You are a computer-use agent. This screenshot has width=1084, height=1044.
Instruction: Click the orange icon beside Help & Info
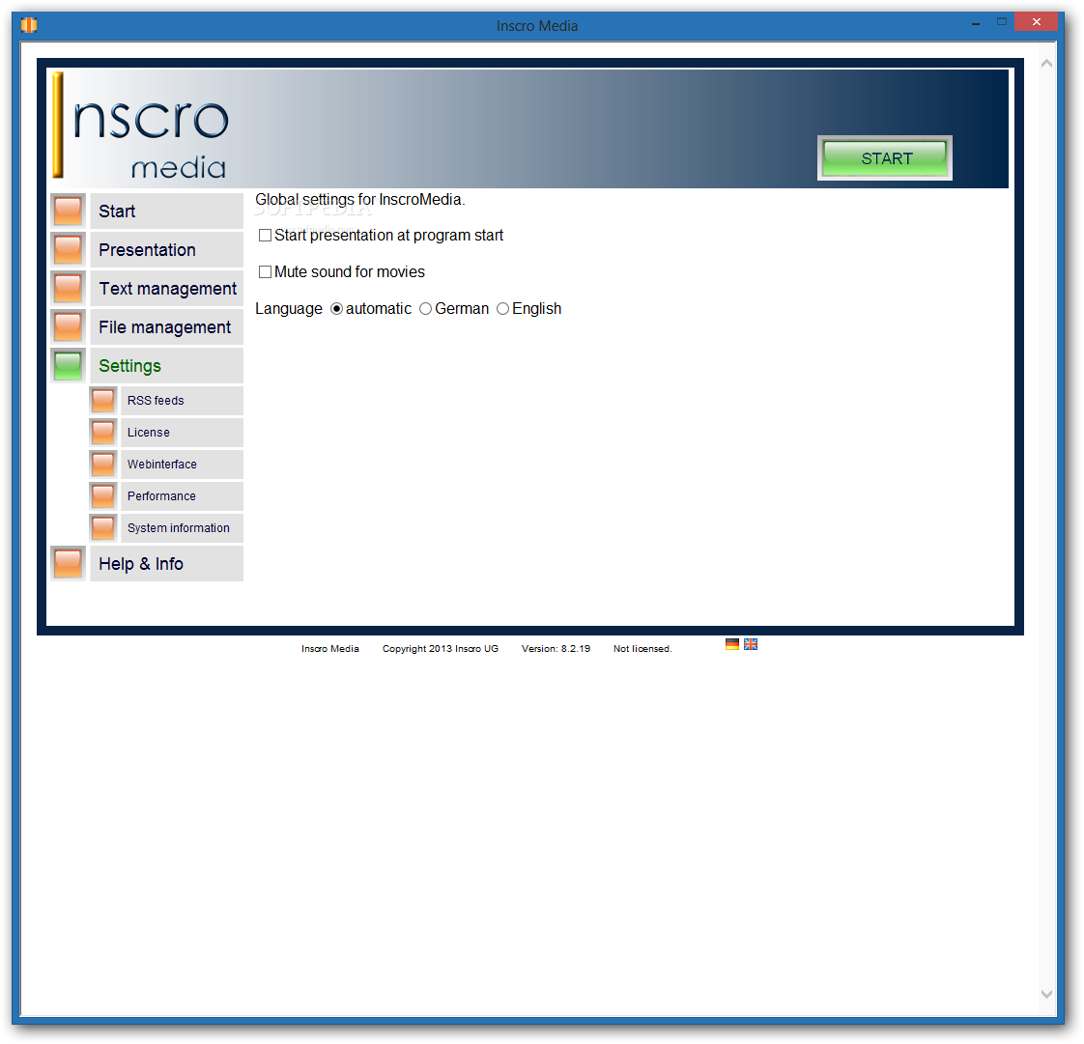[68, 563]
